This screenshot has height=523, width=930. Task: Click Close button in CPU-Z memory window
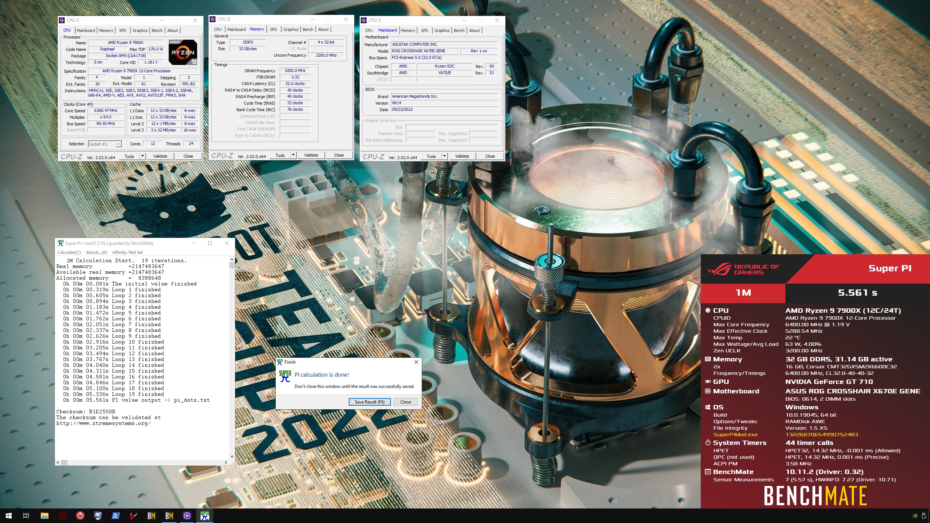point(339,155)
